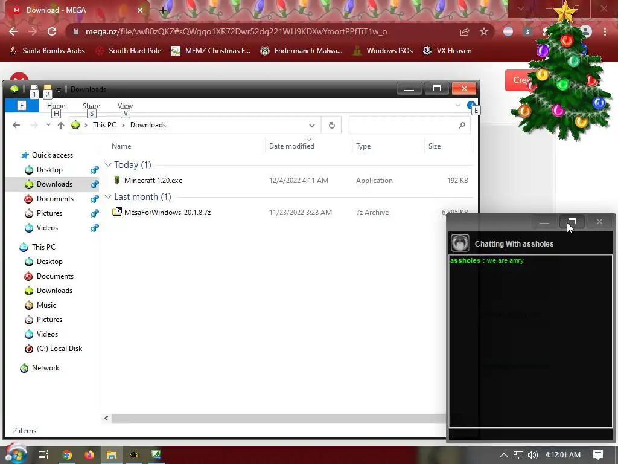Show hidden system tray icons
618x464 pixels.
[x=504, y=455]
